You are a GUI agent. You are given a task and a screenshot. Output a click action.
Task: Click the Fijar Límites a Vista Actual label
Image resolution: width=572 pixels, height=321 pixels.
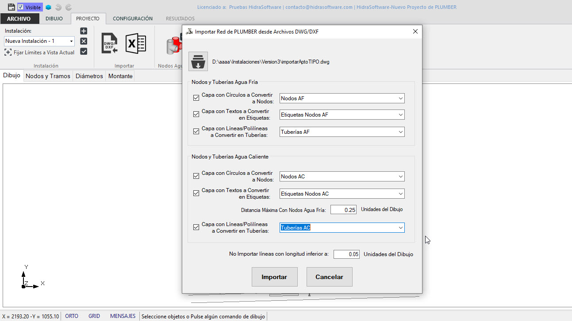tap(44, 53)
